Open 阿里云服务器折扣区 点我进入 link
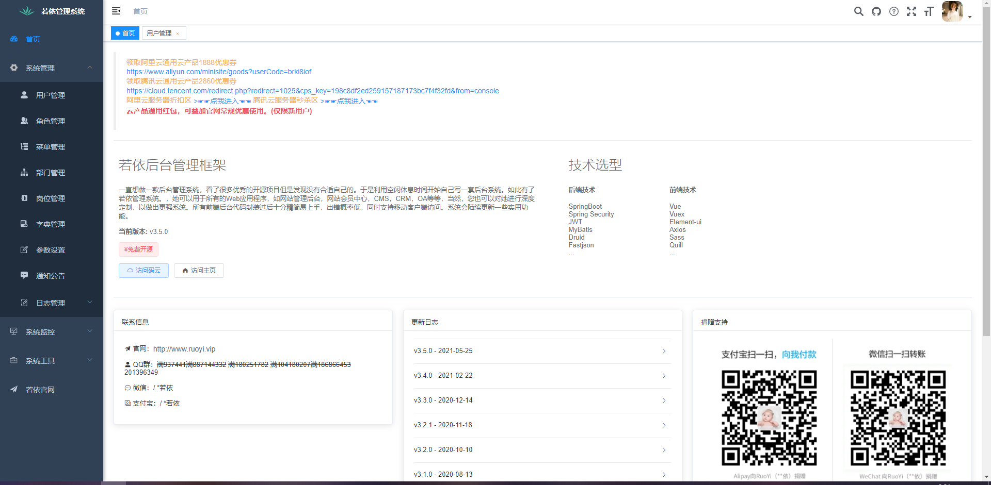 (x=222, y=101)
